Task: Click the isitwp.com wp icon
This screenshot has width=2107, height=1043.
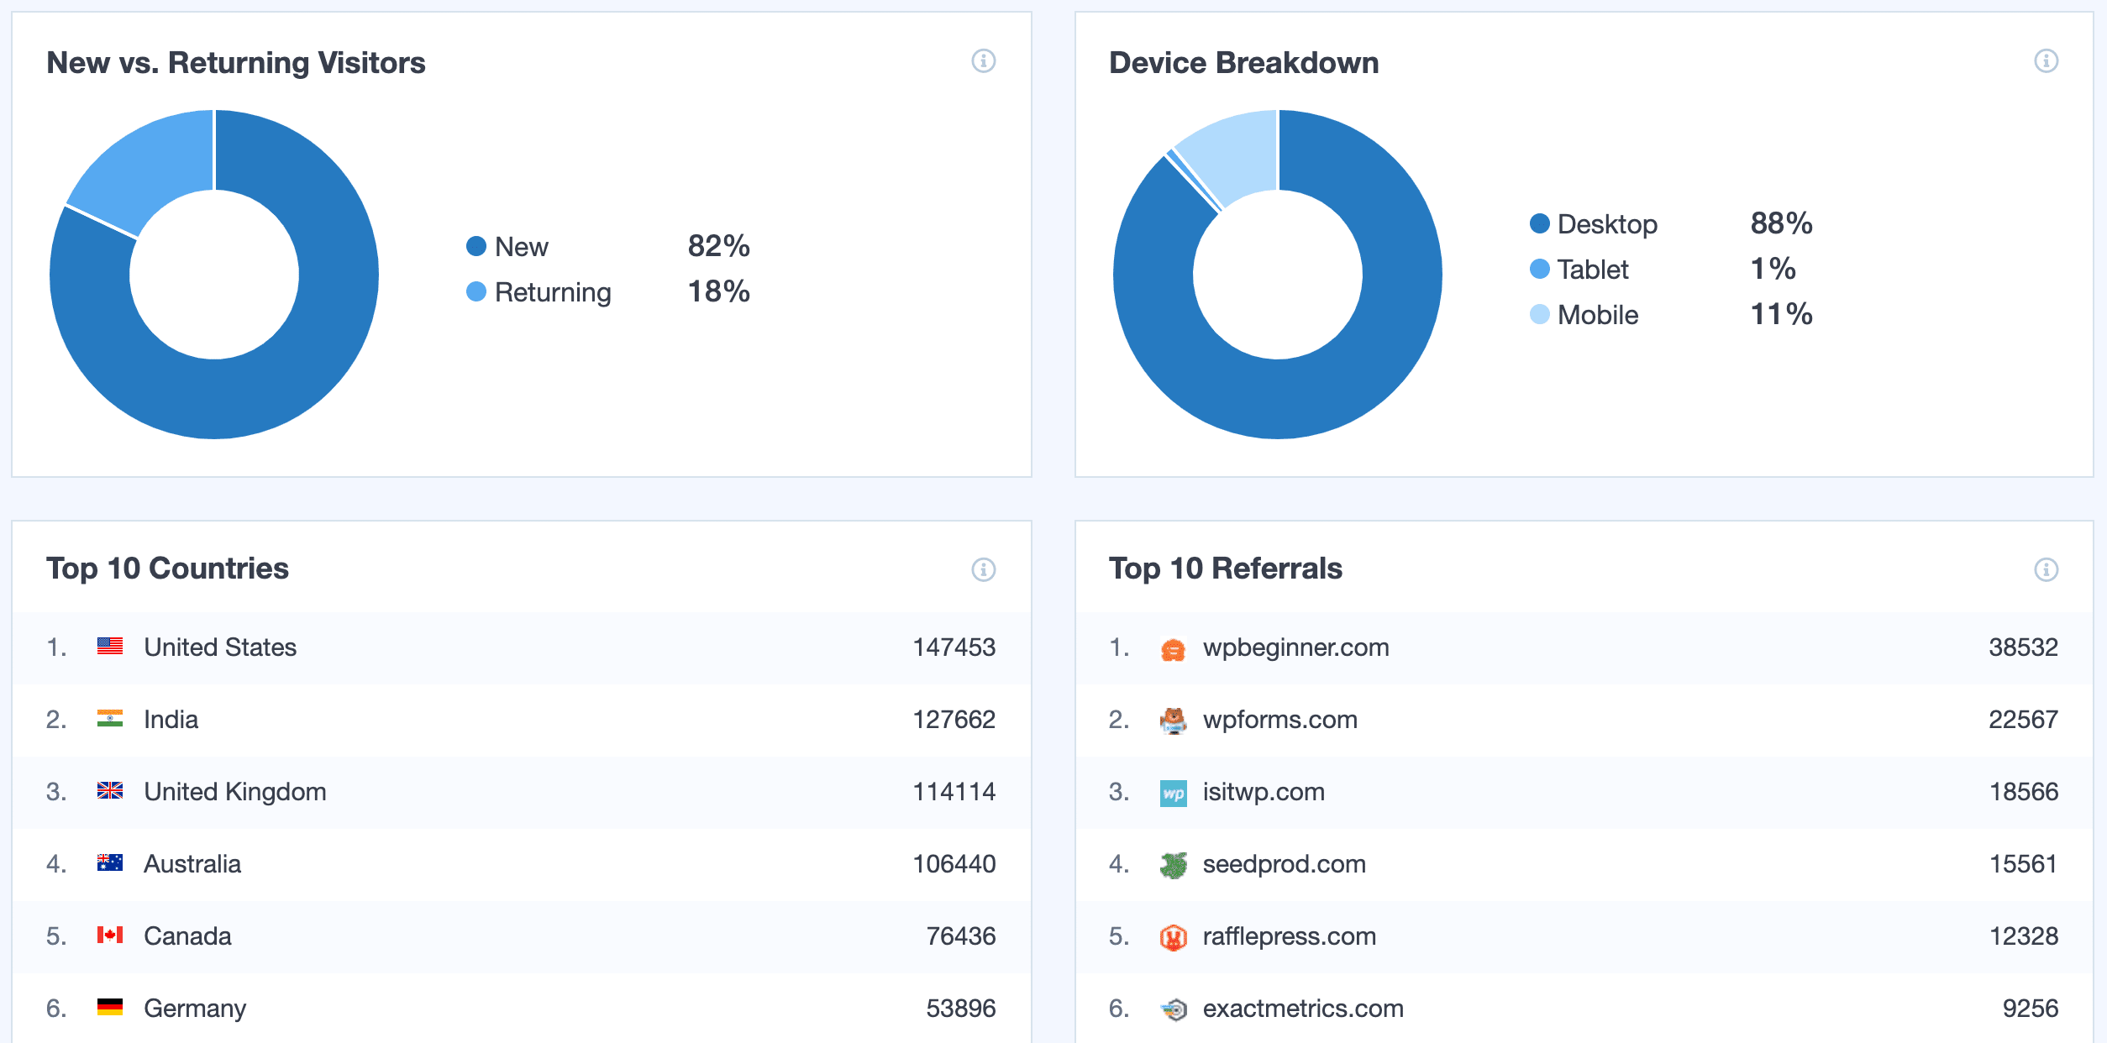Action: pos(1175,792)
